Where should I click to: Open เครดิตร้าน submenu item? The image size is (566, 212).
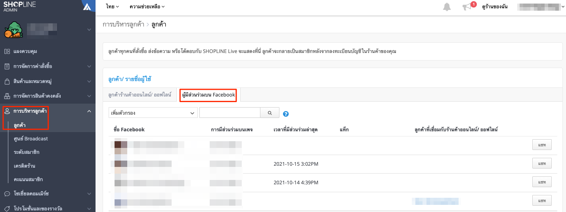pyautogui.click(x=25, y=166)
